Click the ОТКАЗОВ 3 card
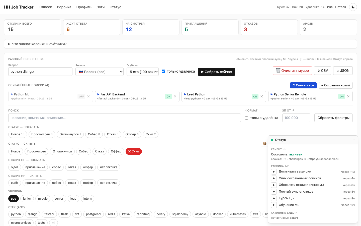Image resolution: width=361 pixels, height=226 pixels. pyautogui.click(x=269, y=27)
